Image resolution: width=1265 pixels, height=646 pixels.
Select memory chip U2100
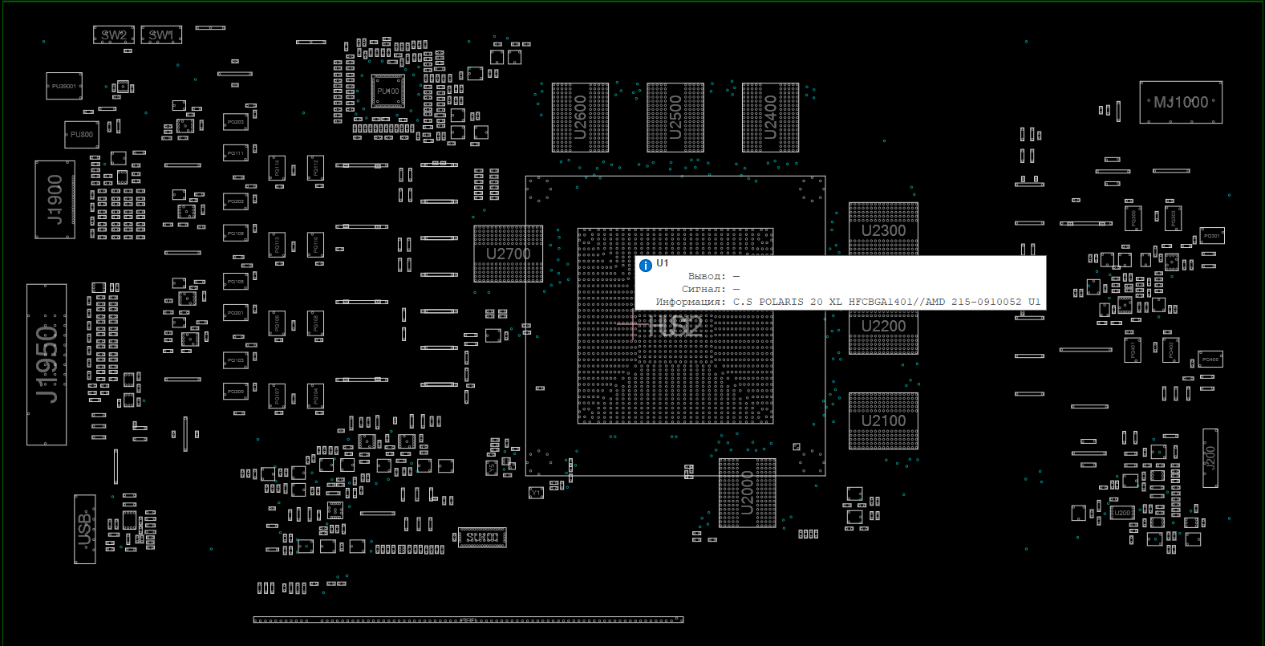pos(883,421)
